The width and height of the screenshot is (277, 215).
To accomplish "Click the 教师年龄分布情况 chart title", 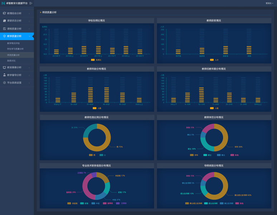I will (x=96, y=69).
